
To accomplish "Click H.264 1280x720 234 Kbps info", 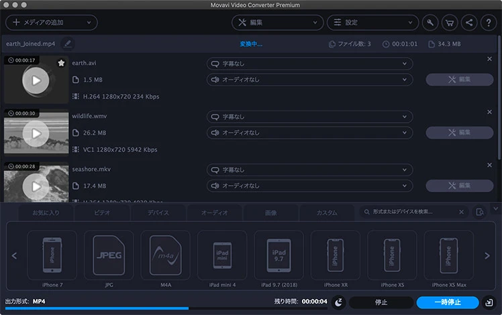I will 121,97.
